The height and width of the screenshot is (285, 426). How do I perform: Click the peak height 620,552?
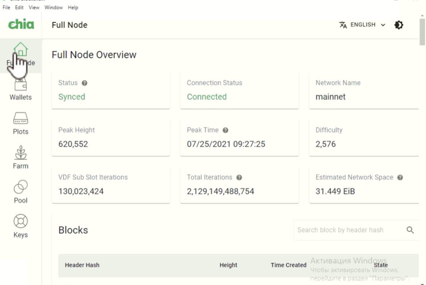73,144
